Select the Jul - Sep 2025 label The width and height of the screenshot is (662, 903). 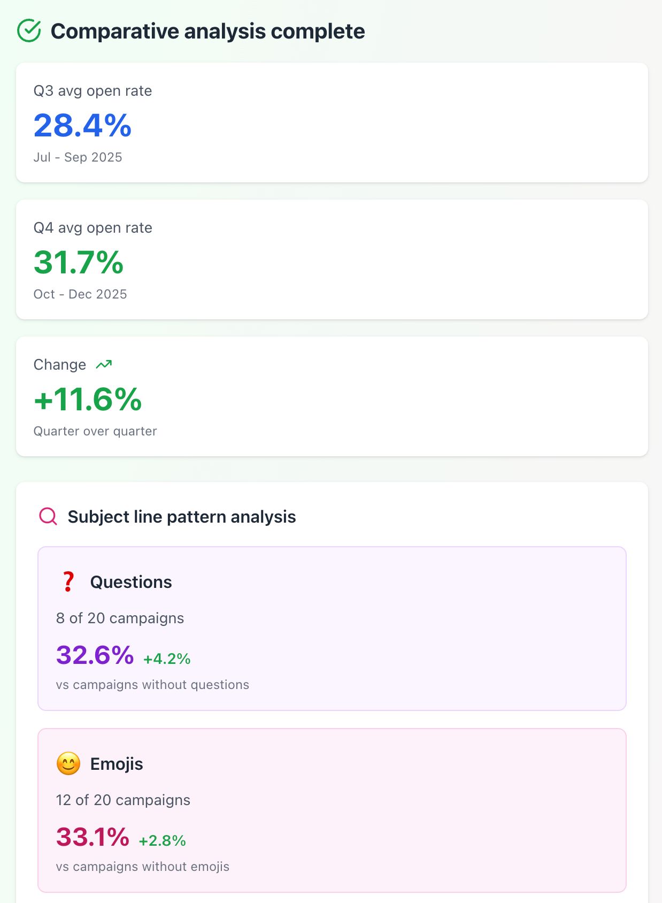(78, 157)
